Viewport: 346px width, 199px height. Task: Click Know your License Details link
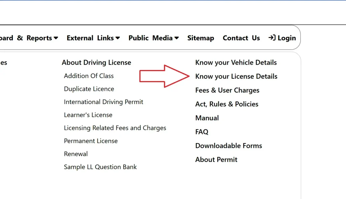pos(236,76)
